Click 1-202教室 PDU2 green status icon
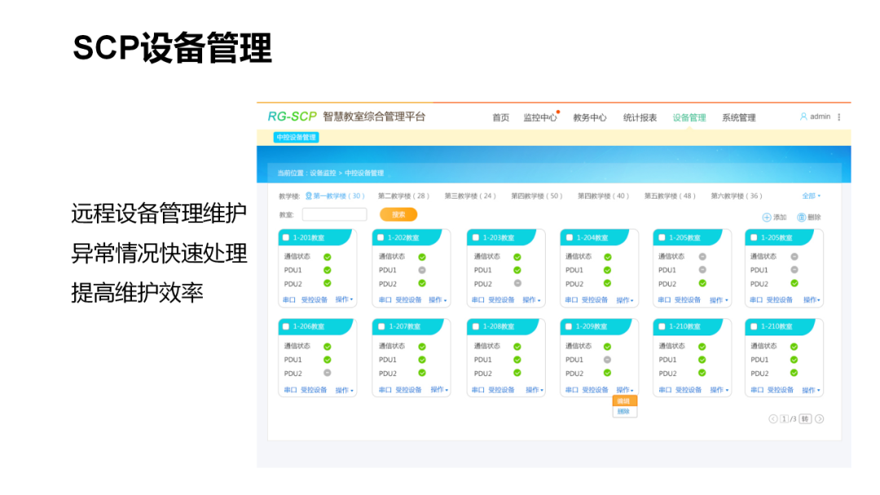This screenshot has width=880, height=495. point(422,283)
